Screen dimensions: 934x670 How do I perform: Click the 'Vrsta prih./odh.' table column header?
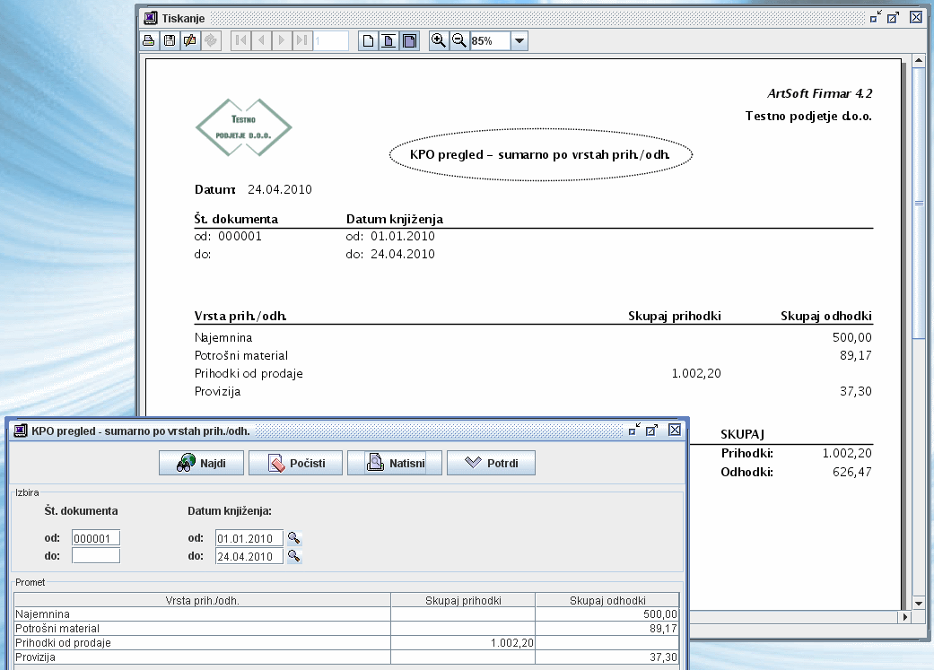[x=202, y=600]
